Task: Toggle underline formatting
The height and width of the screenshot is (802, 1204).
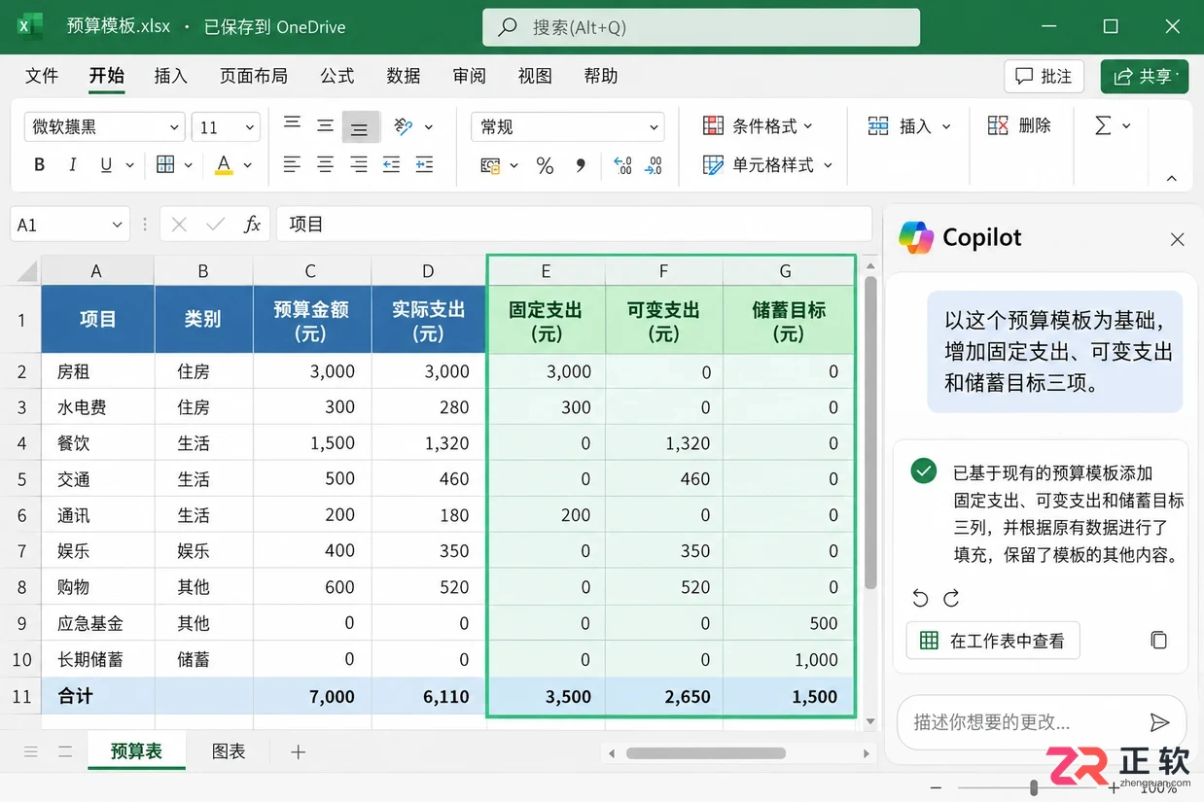Action: 105,165
